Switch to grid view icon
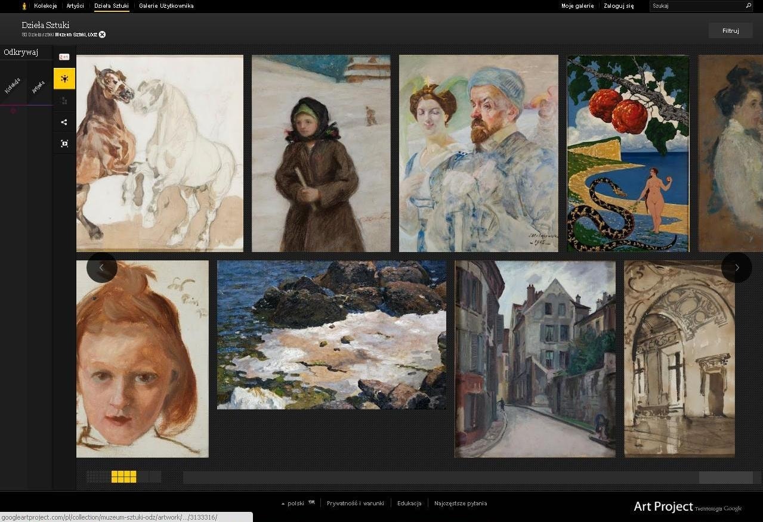This screenshot has width=763, height=522. (x=64, y=101)
